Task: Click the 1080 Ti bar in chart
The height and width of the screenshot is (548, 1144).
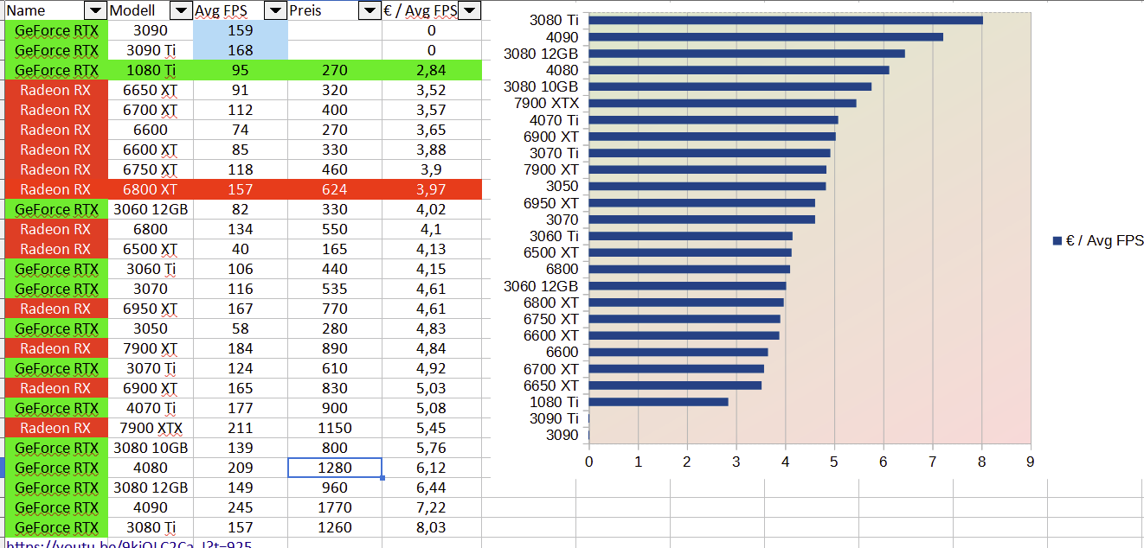Action: 658,402
